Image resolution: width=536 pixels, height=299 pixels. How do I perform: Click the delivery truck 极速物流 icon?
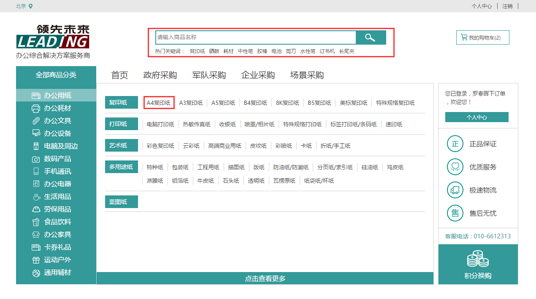[x=455, y=190]
